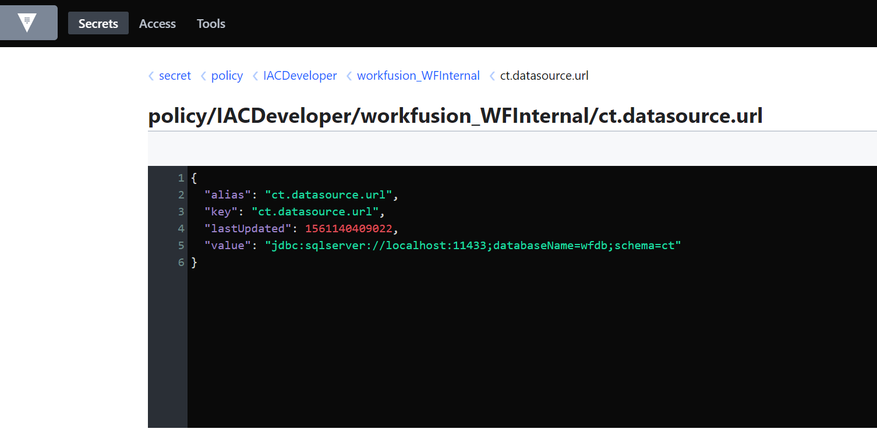Navigate to IACDeveloper breadcrumb
The height and width of the screenshot is (443, 877).
(300, 76)
